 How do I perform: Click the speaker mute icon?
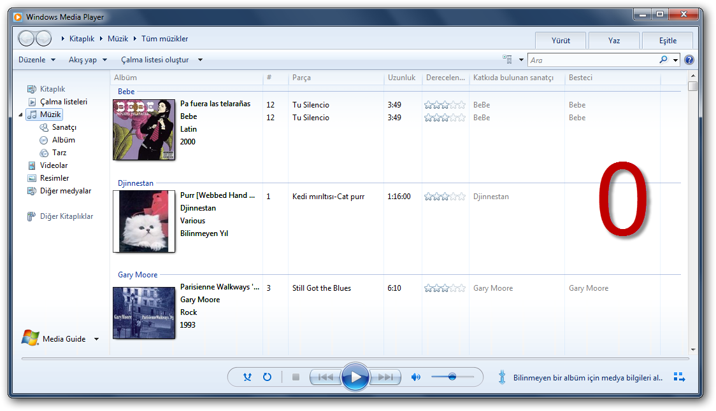point(415,377)
